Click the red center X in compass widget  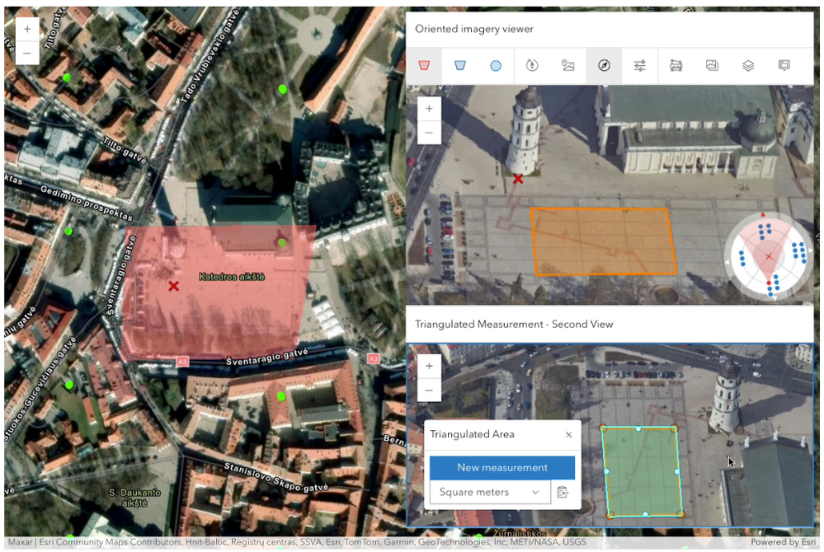point(769,256)
